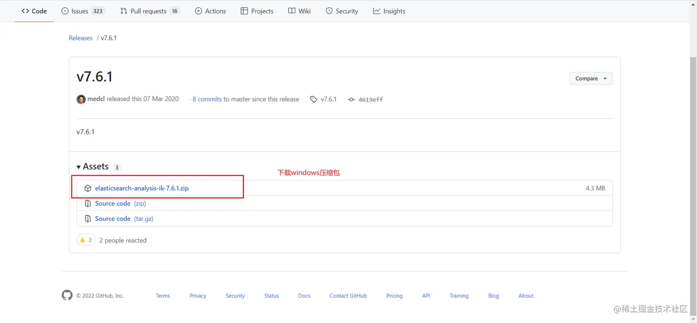Click the tag icon beside v7.6.1
This screenshot has height=323, width=697.
pyautogui.click(x=313, y=99)
